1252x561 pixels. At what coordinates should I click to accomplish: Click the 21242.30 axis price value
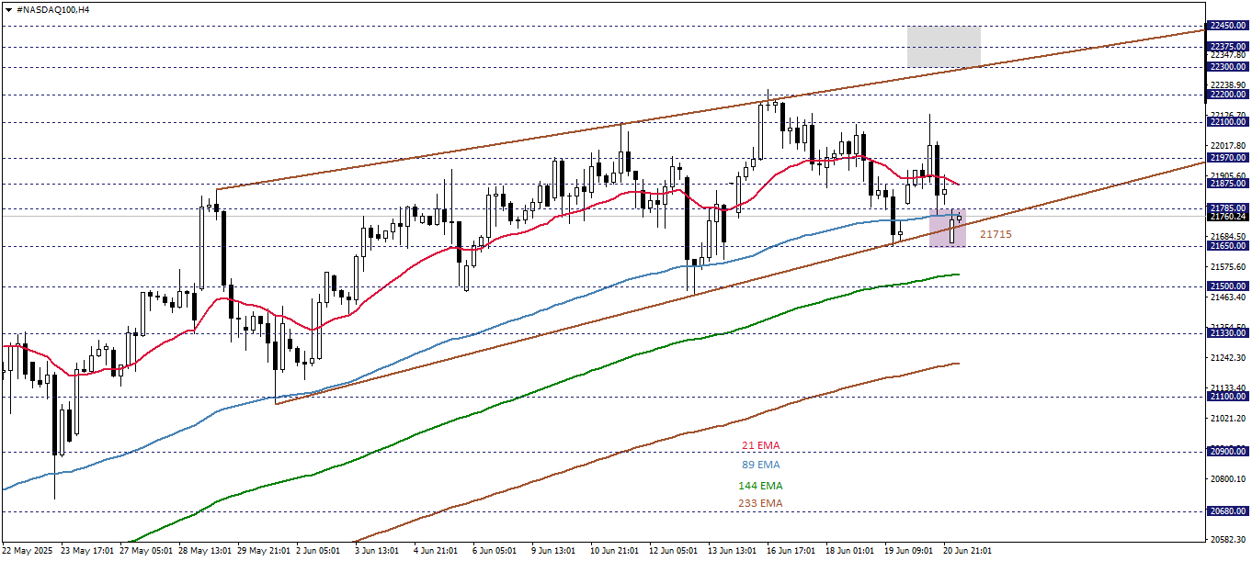click(1228, 358)
